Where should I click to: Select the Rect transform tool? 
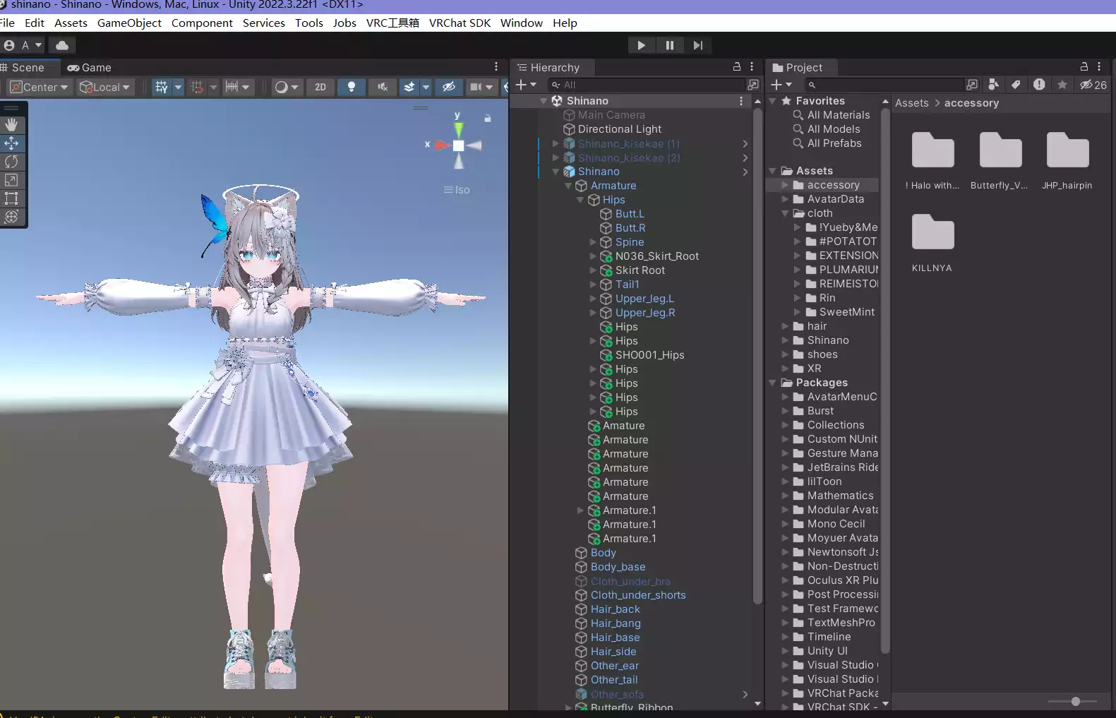coord(11,198)
